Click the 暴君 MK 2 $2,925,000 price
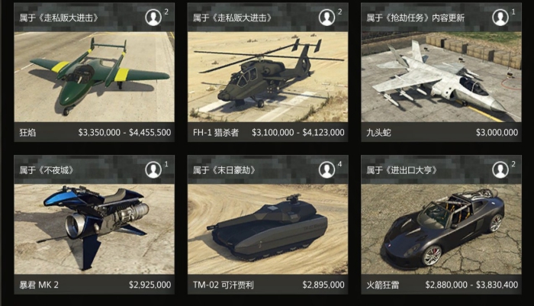534x306 pixels. pyautogui.click(x=150, y=285)
